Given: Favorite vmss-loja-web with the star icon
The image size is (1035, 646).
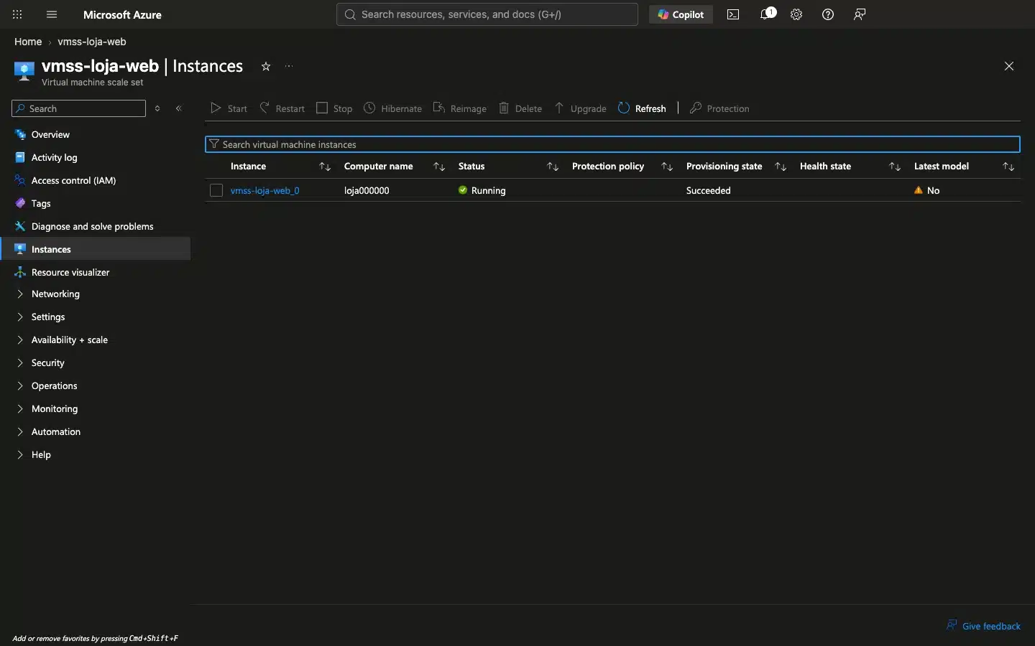Looking at the screenshot, I should coord(266,66).
